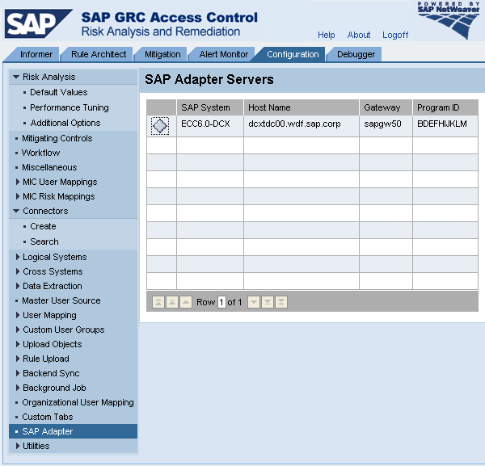The image size is (485, 466).
Task: Click the Logoff link
Action: pyautogui.click(x=395, y=35)
